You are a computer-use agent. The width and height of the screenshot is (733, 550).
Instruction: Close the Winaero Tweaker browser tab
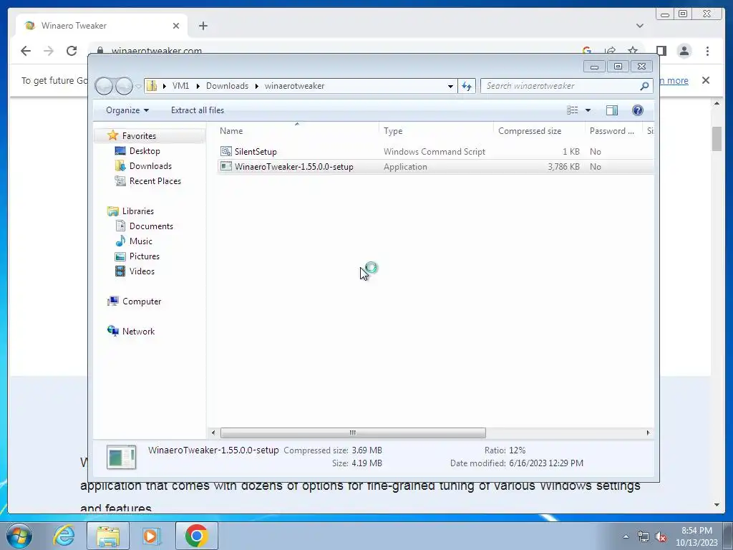point(176,26)
